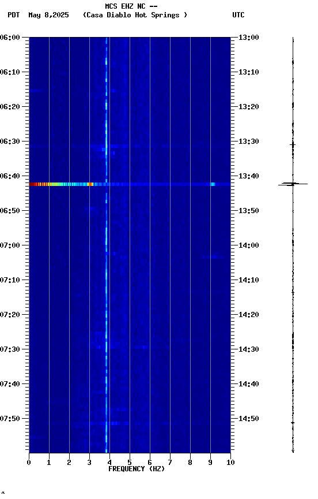Click the 06:40 PDT time label
The height and width of the screenshot is (499, 318).
click(x=10, y=176)
